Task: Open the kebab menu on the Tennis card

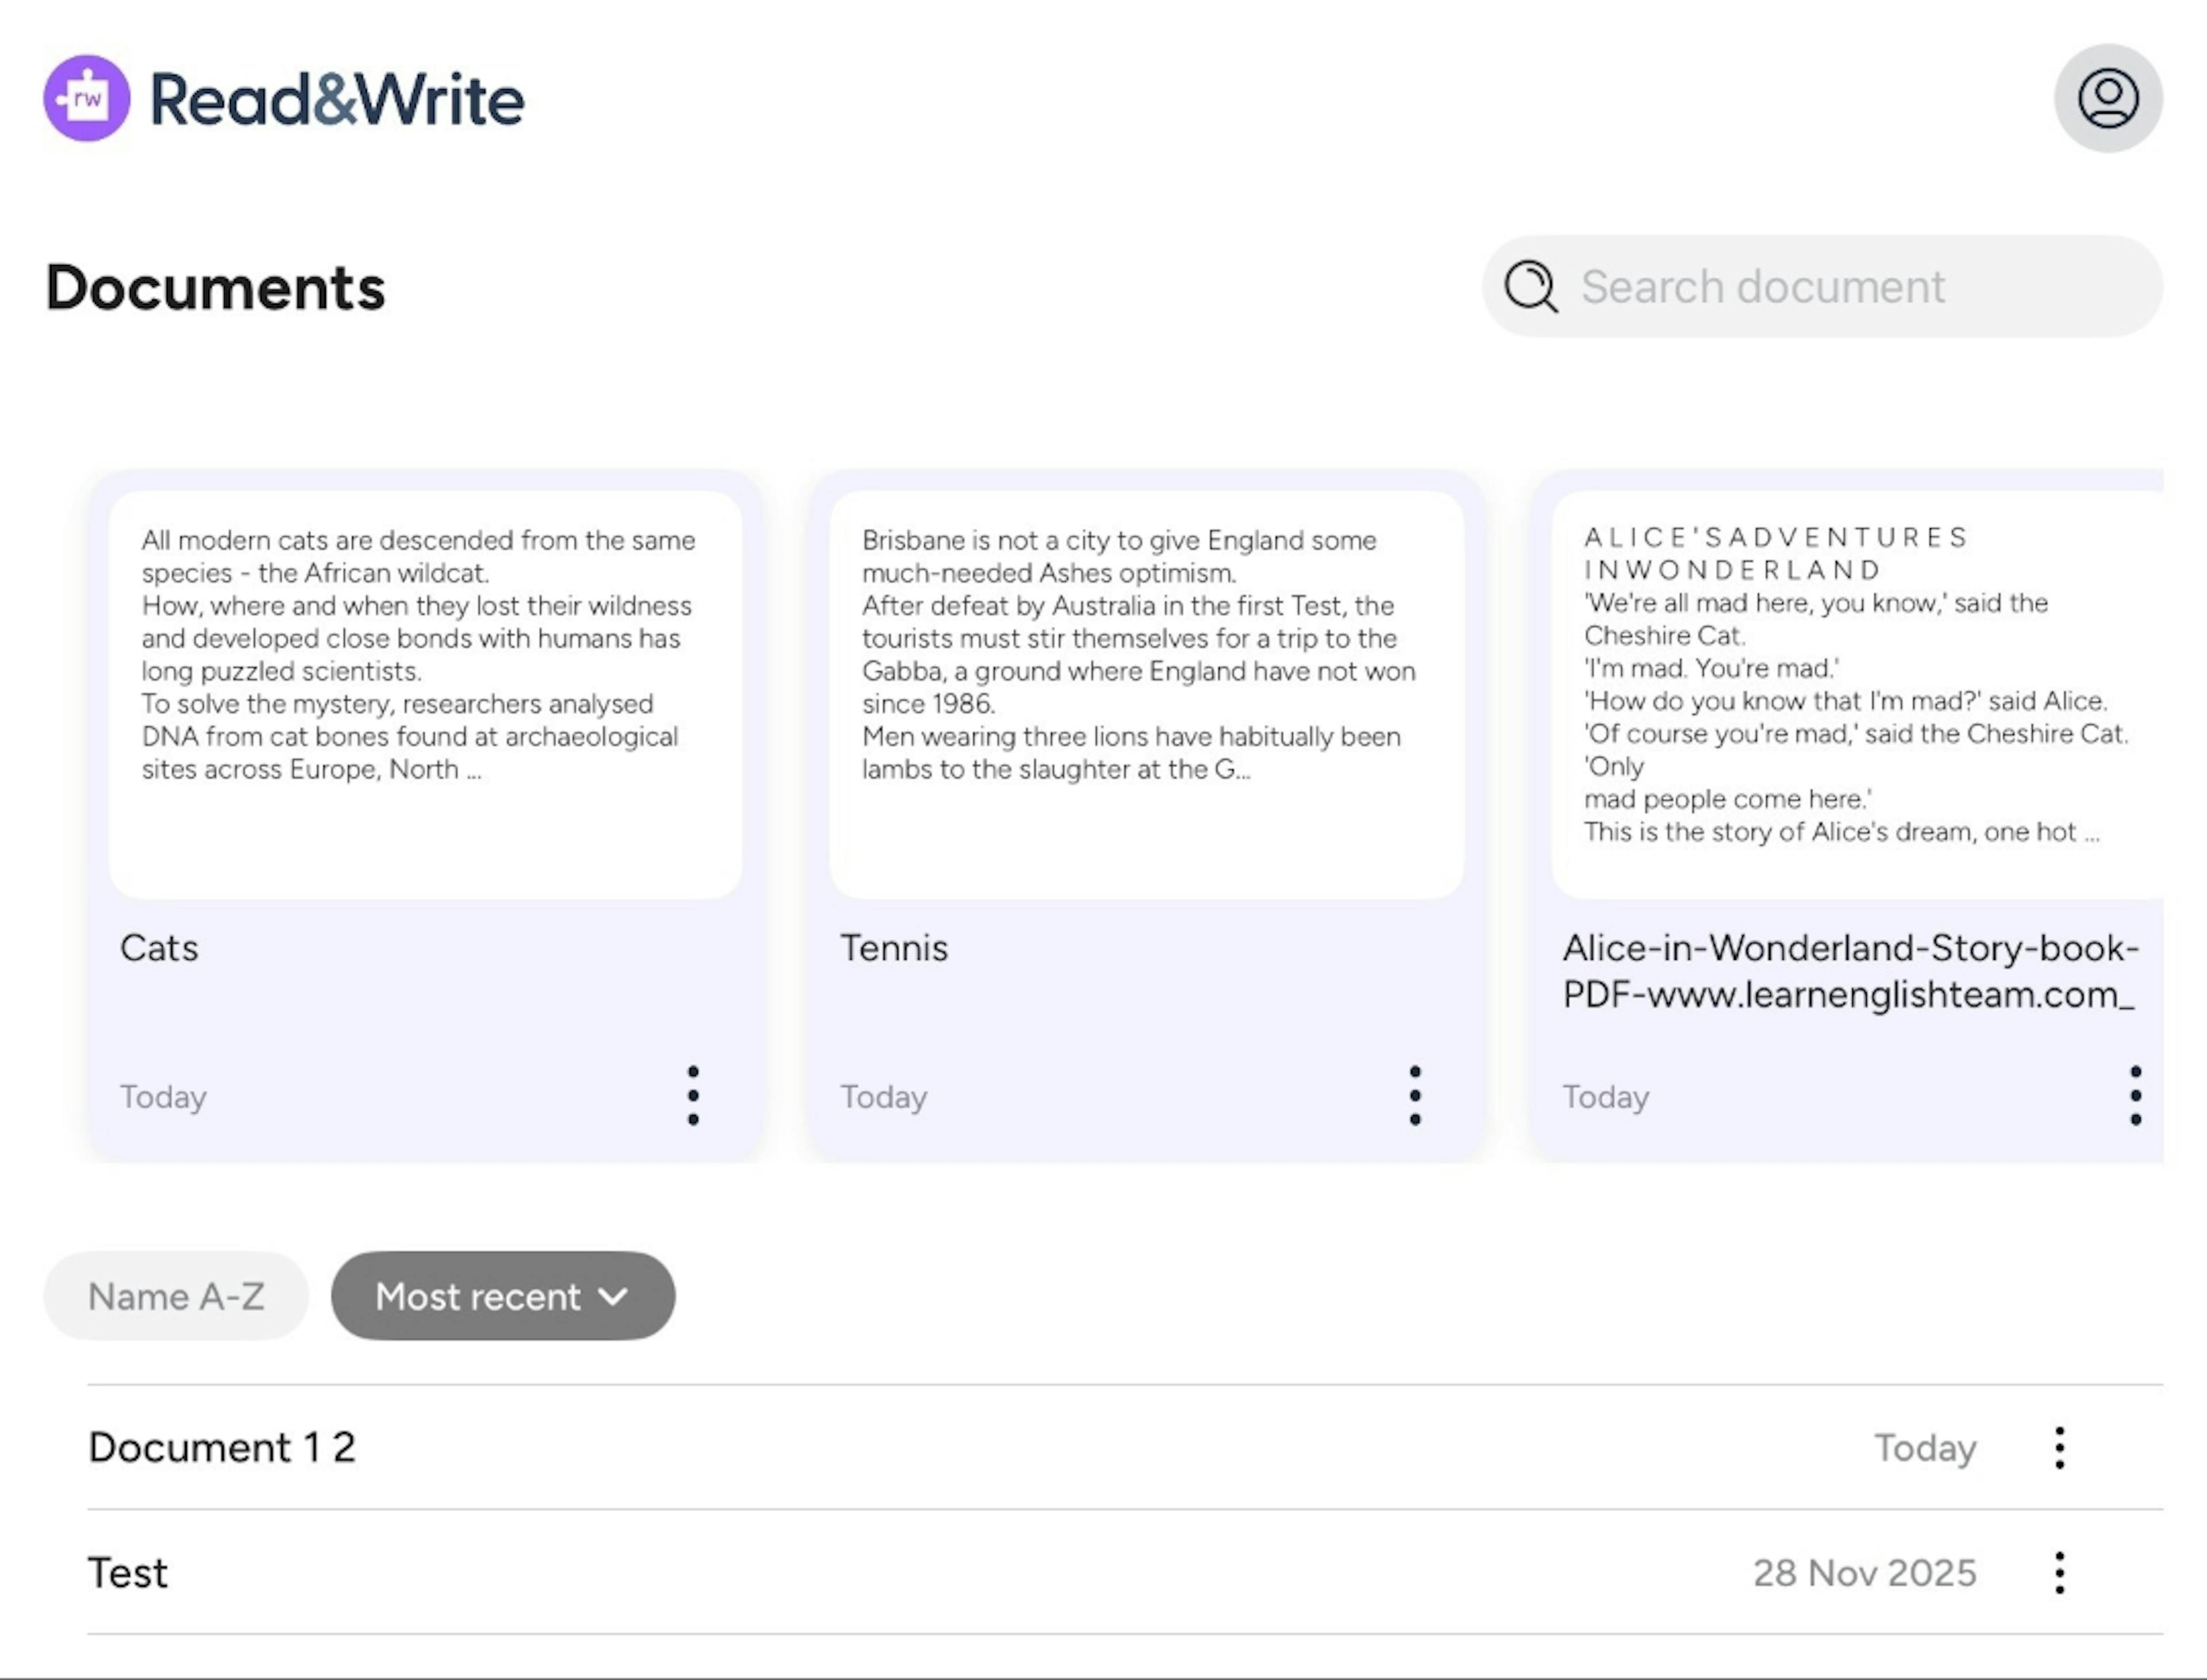Action: pos(1414,1096)
